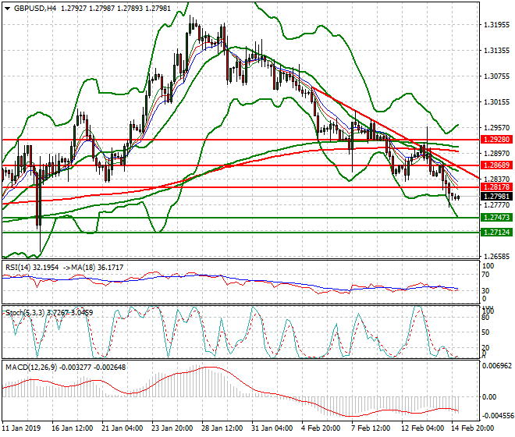Select the 1.29280 red resistance level label
This screenshot has width=515, height=437.
496,140
